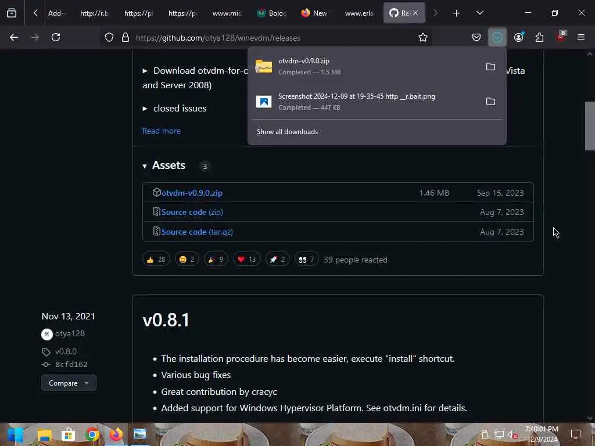Switch to the New tab
Screen dimensions: 595x446
(x=315, y=13)
